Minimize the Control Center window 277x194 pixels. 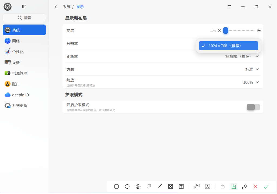(x=243, y=7)
